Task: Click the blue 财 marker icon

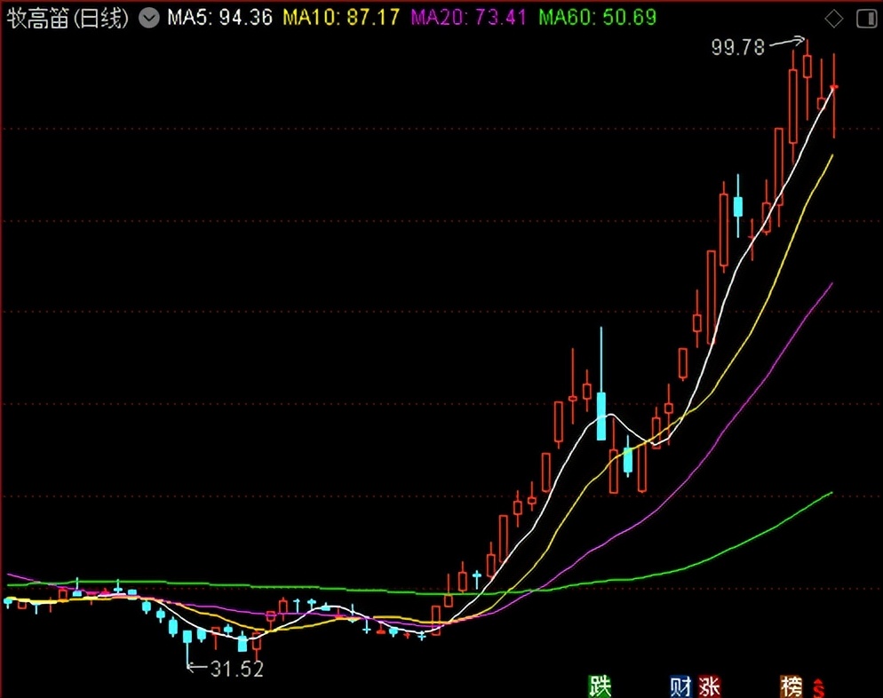Action: (680, 686)
